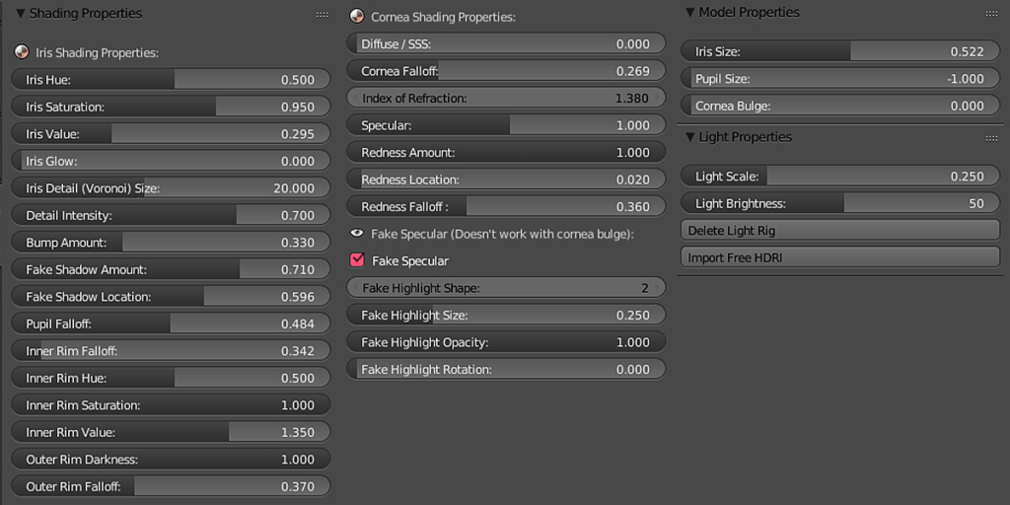Click the eye icon beside Fake Specular label

(357, 234)
